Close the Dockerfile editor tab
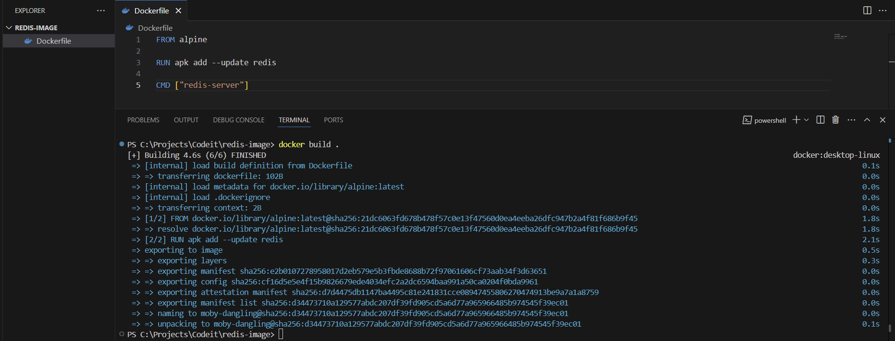The width and height of the screenshot is (895, 341). tap(178, 11)
